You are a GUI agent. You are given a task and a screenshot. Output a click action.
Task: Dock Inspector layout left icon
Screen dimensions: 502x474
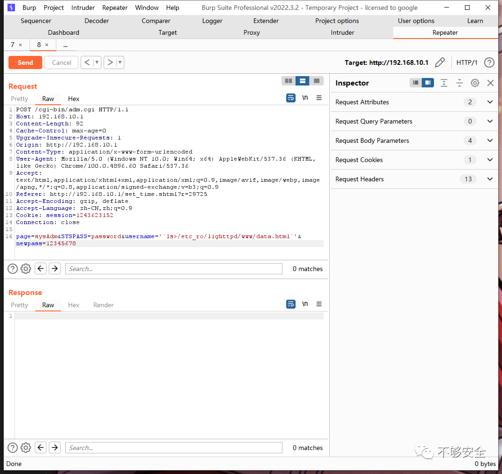[416, 83]
